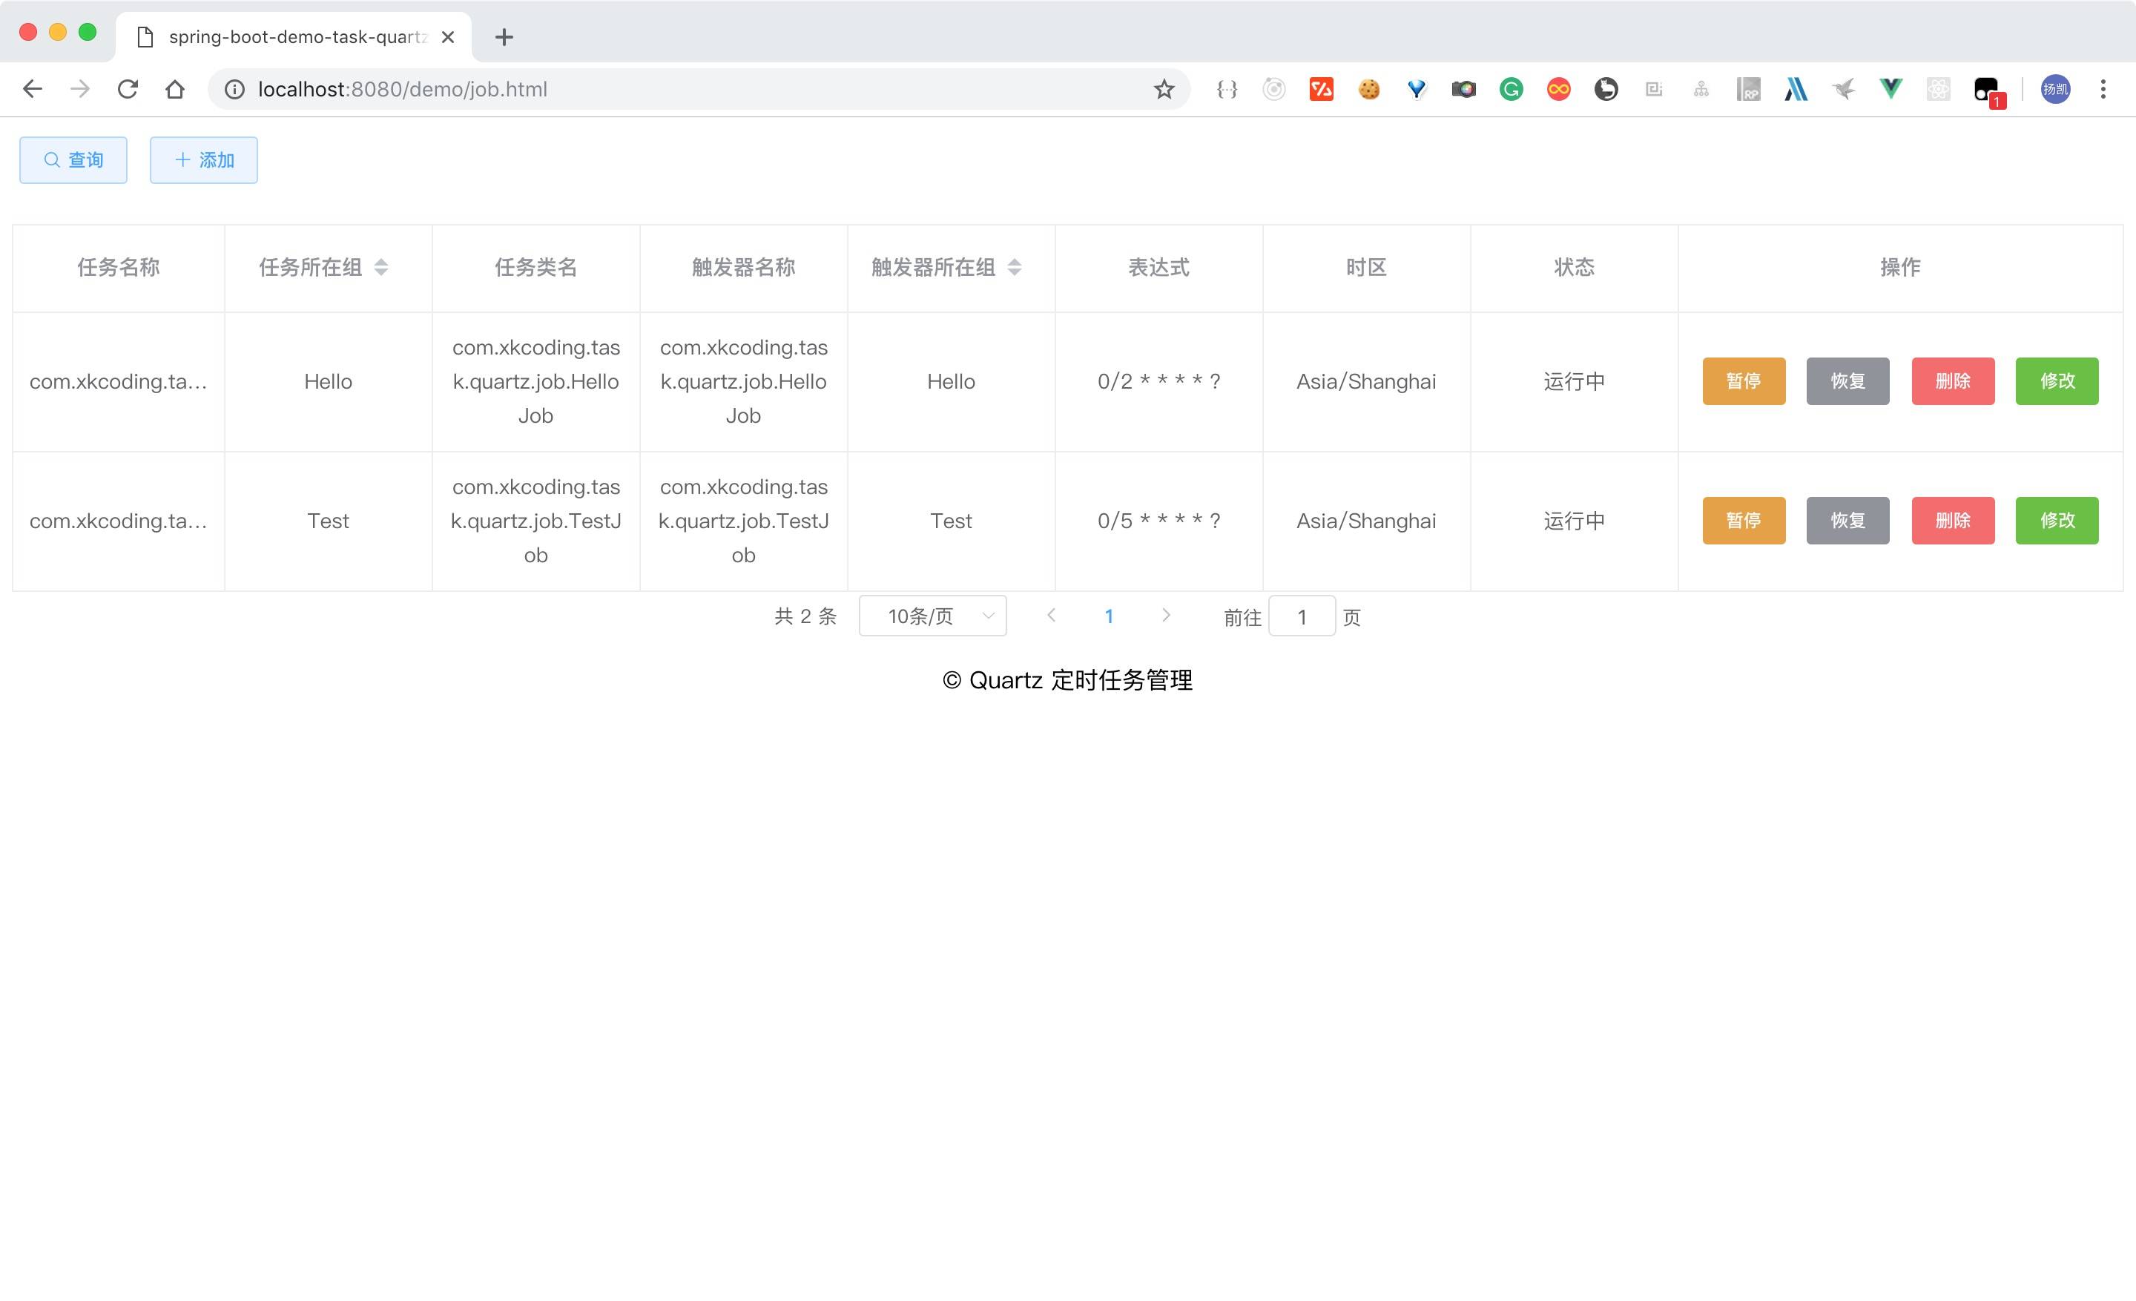Open Chrome's three-dot menu

click(x=2102, y=89)
